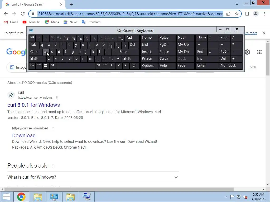Click the curl site favicon in the result
The width and height of the screenshot is (270, 202).
[x=11, y=95]
